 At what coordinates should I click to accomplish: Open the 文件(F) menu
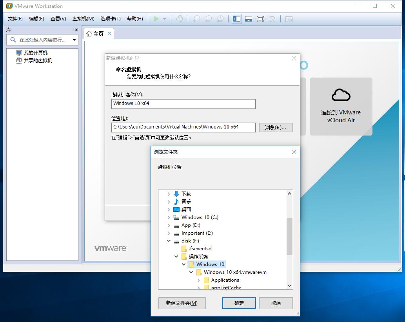point(15,19)
